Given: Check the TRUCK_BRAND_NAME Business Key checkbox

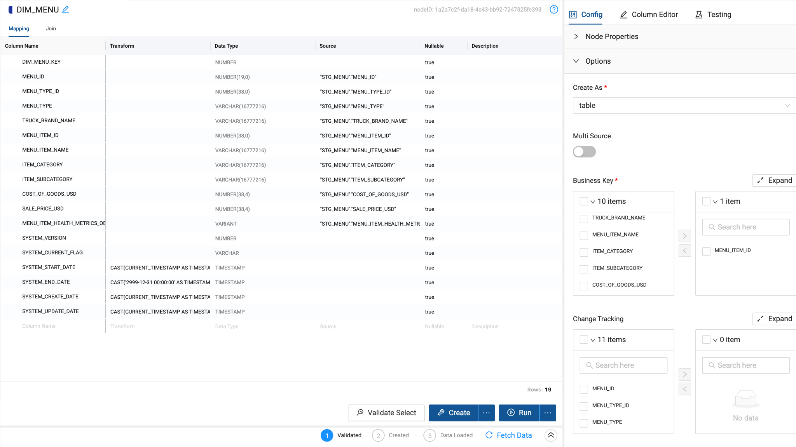Looking at the screenshot, I should (584, 219).
